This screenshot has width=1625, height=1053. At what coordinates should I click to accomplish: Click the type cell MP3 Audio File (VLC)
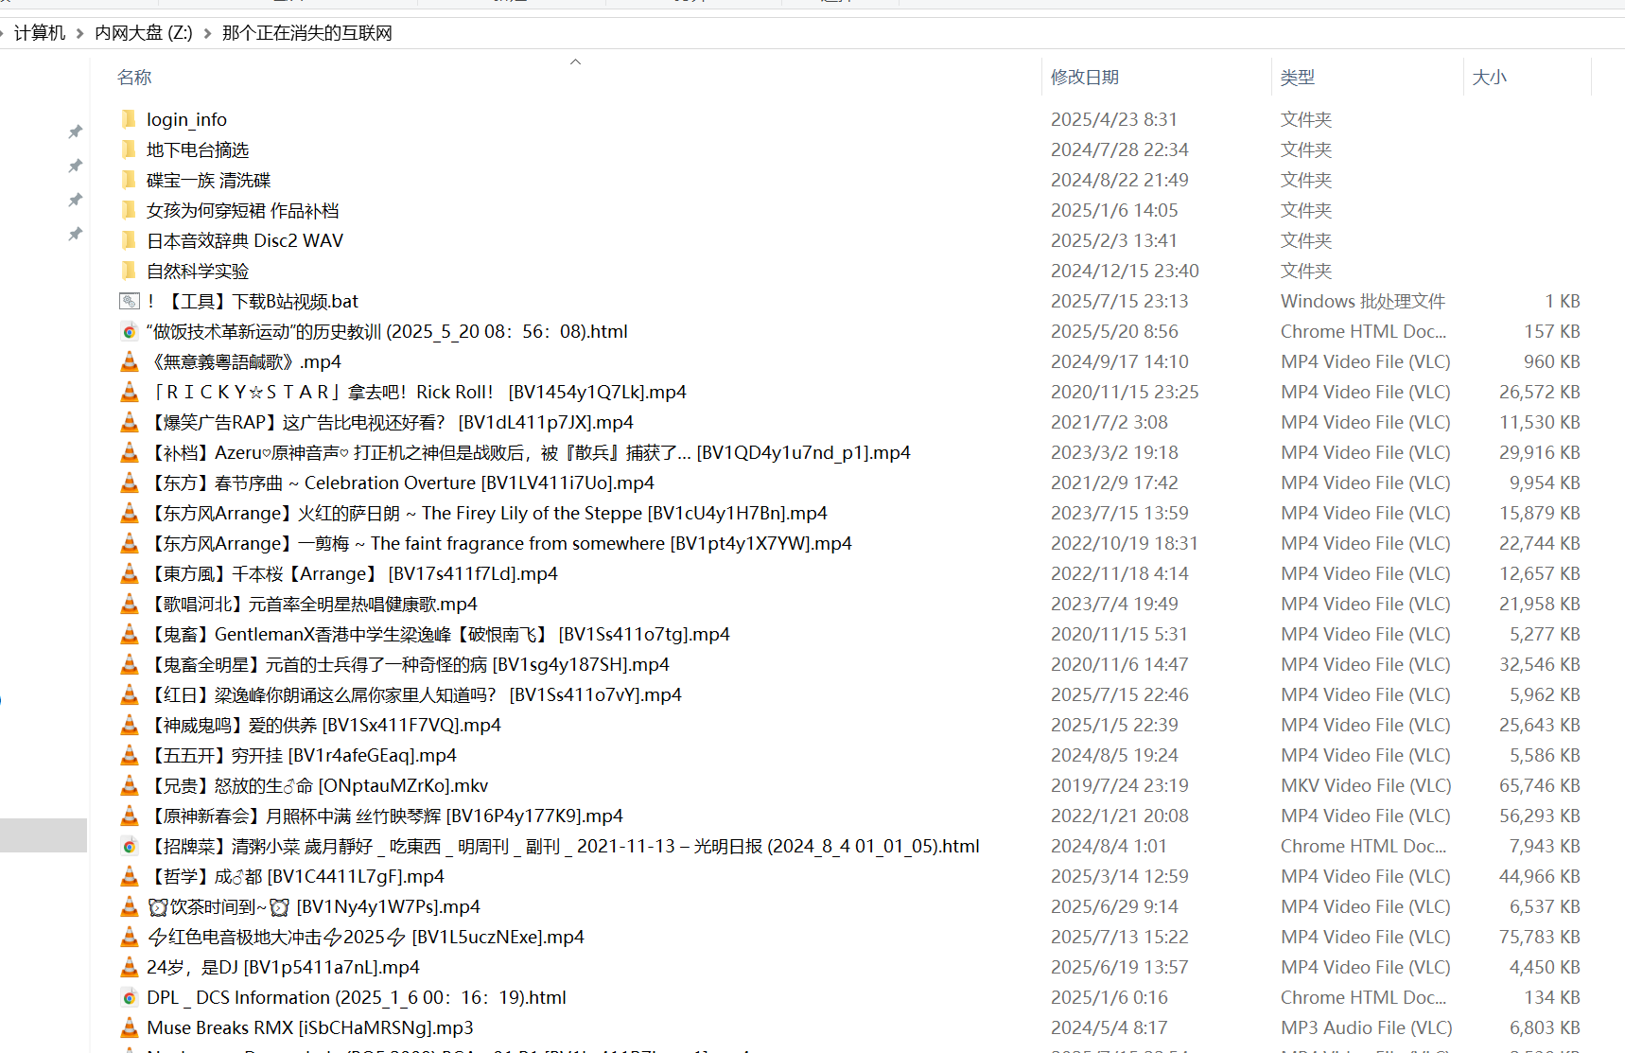tap(1367, 1027)
